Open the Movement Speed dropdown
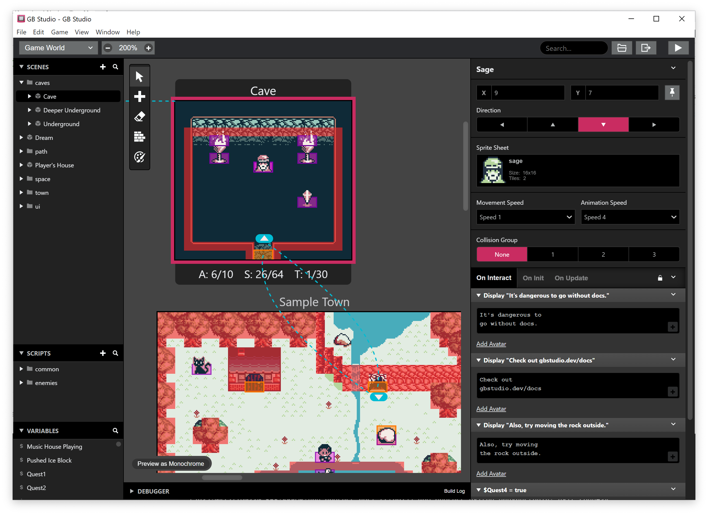 point(525,217)
